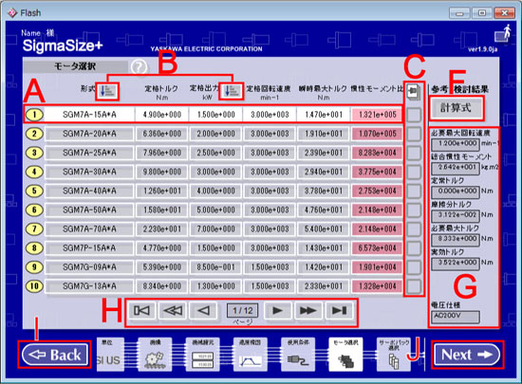The width and height of the screenshot is (522, 384).
Task: Sort motors by rated output
Action: pos(232,91)
